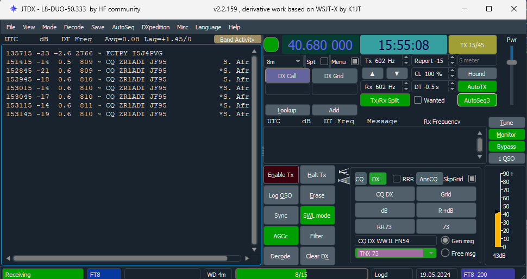527x279 pixels.
Task: Click the JTDX star logo in title bar
Action: click(x=14, y=9)
